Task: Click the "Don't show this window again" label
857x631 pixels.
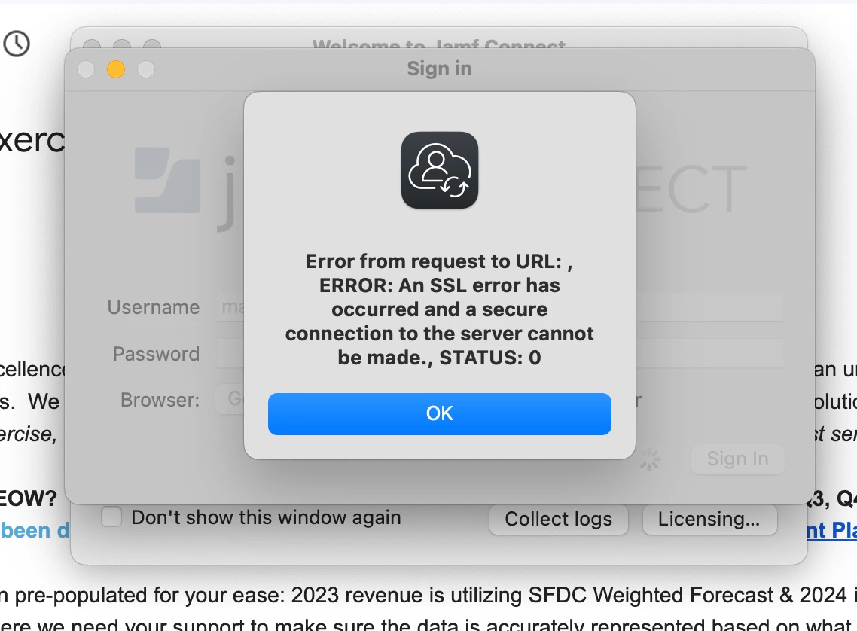Action: point(266,517)
